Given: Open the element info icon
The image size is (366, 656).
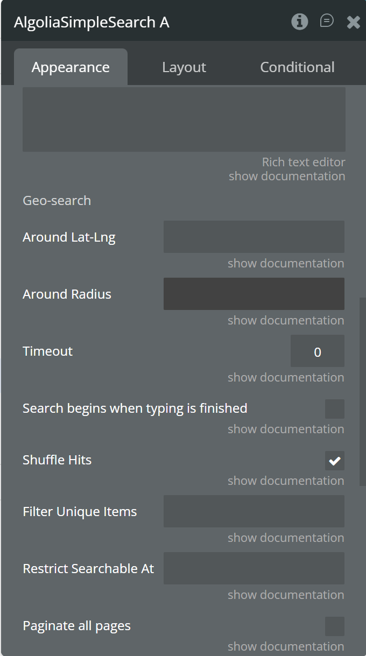Looking at the screenshot, I should pos(300,22).
